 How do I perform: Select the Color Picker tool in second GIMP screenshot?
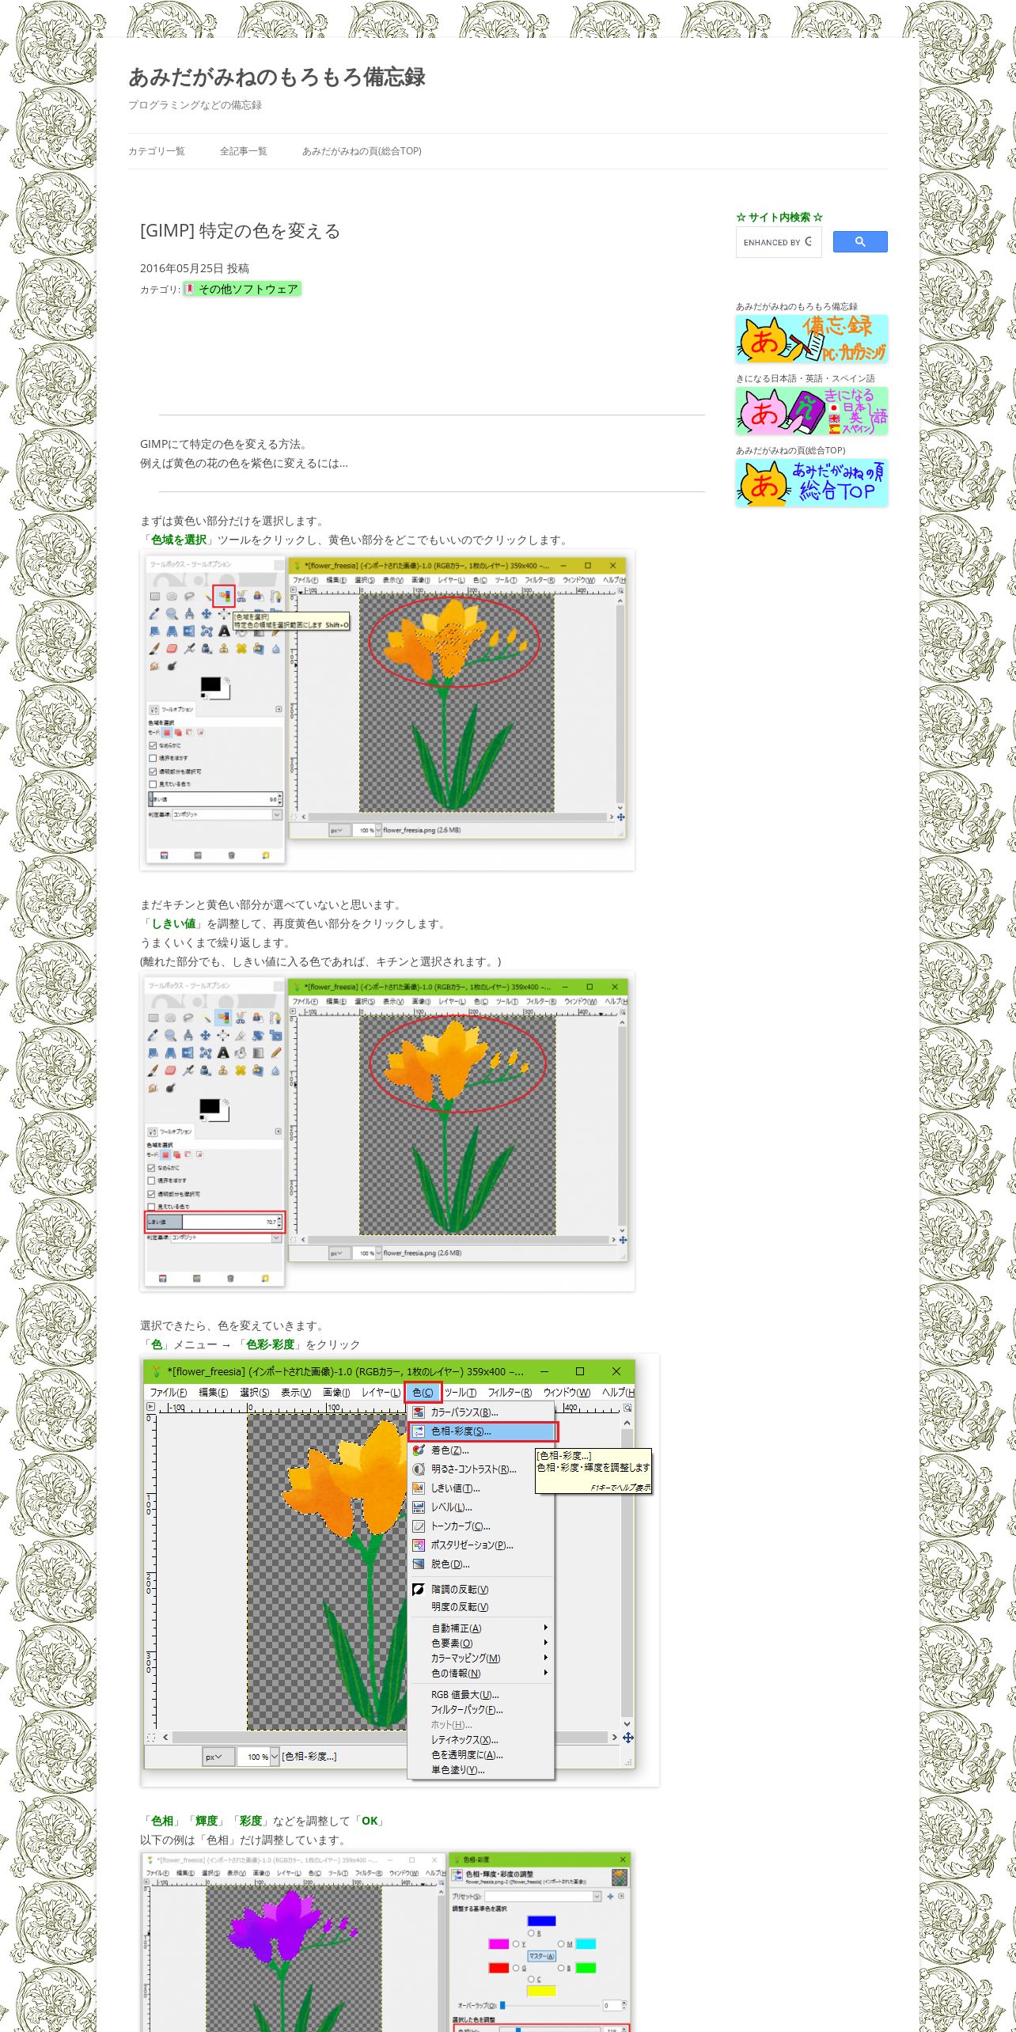click(154, 1035)
